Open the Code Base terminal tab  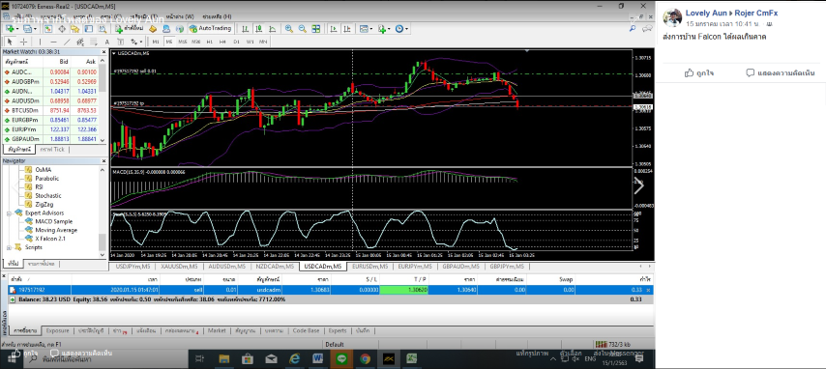[x=306, y=330]
